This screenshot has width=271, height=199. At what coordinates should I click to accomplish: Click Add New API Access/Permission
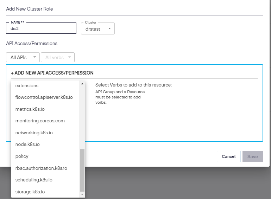(52, 73)
